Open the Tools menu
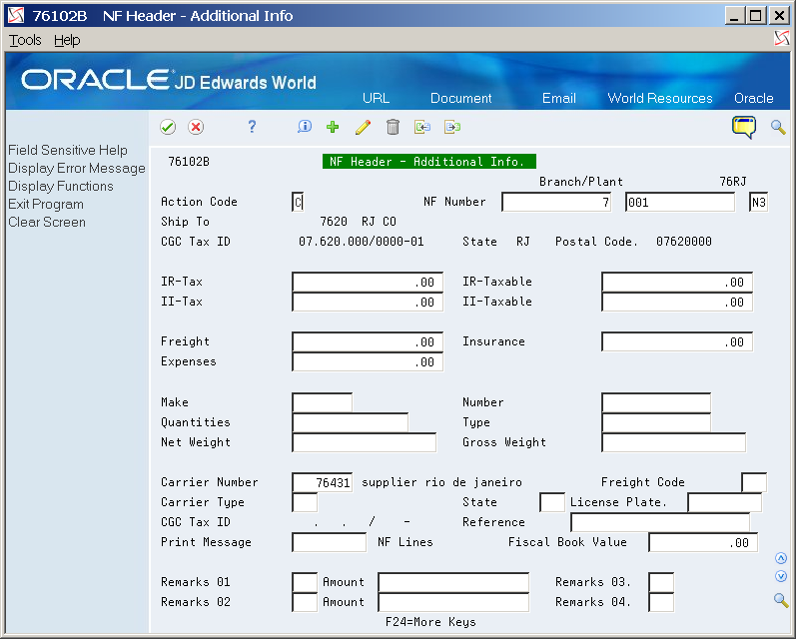Viewport: 796px width, 639px height. click(x=25, y=40)
